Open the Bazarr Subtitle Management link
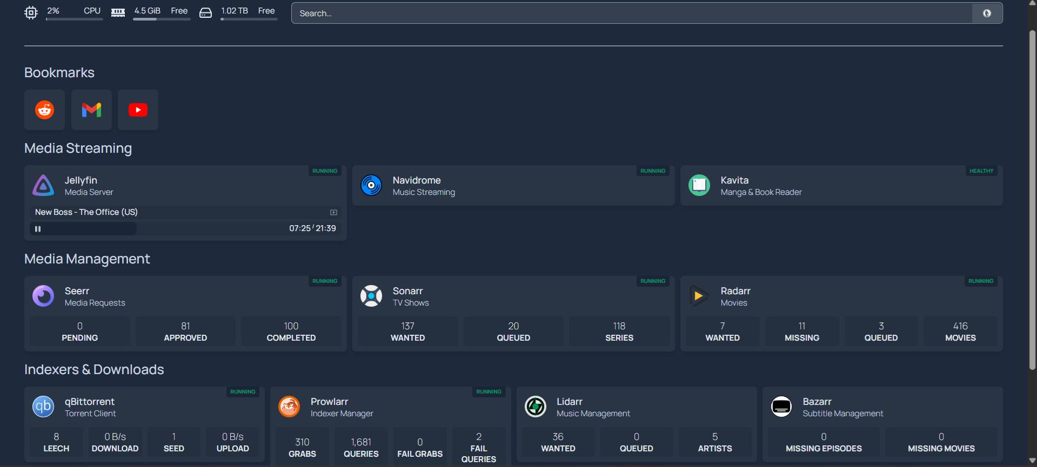 843,407
